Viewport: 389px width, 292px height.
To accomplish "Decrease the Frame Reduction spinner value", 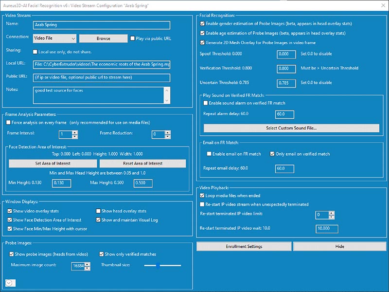I will (168, 137).
